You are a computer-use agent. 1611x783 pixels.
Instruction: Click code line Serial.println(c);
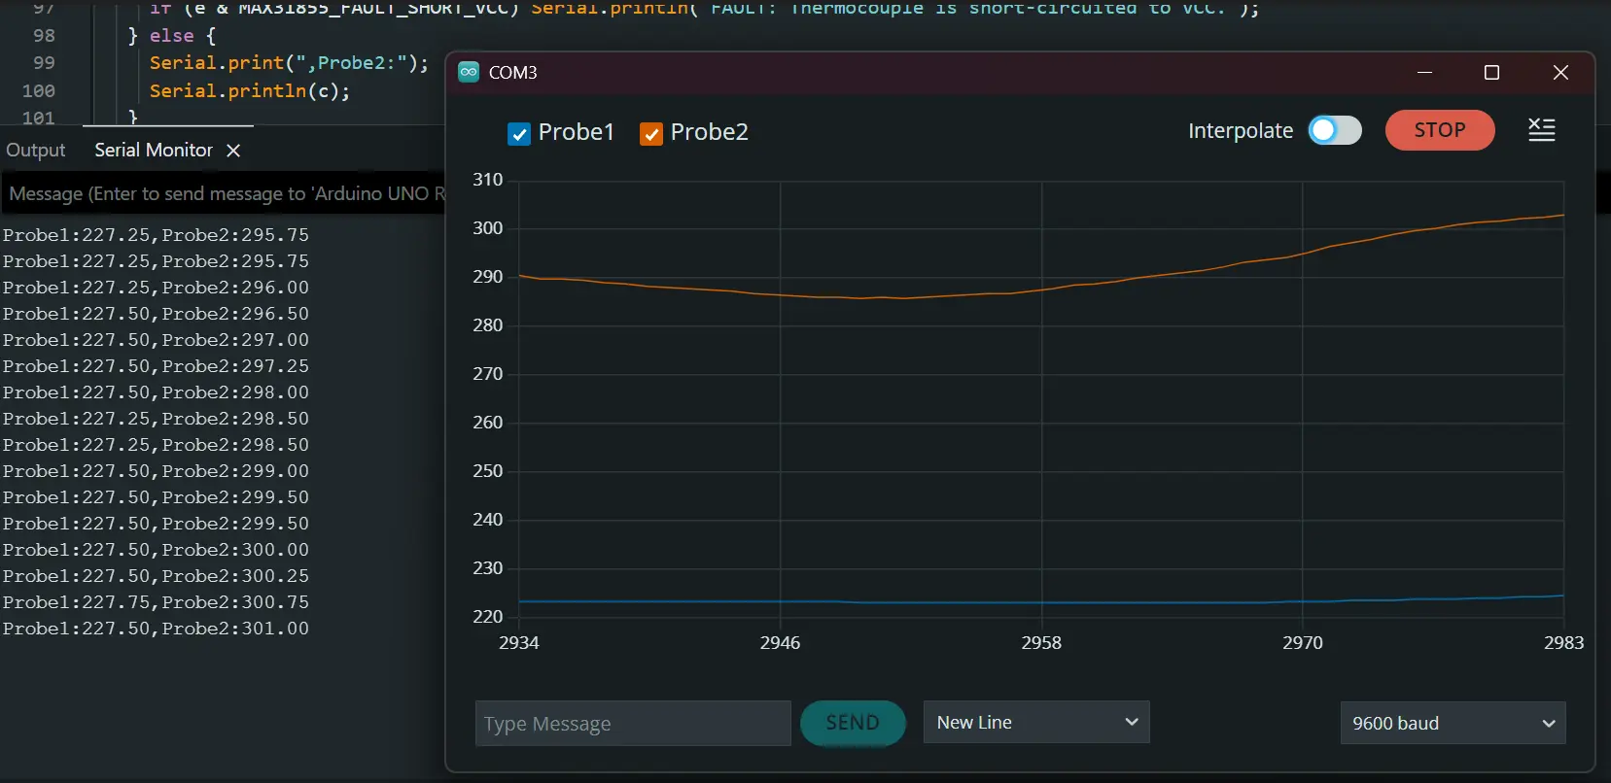click(x=250, y=90)
